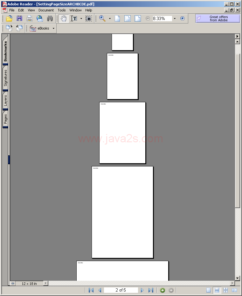Go to Next Page button
The image size is (242, 296).
click(x=142, y=290)
